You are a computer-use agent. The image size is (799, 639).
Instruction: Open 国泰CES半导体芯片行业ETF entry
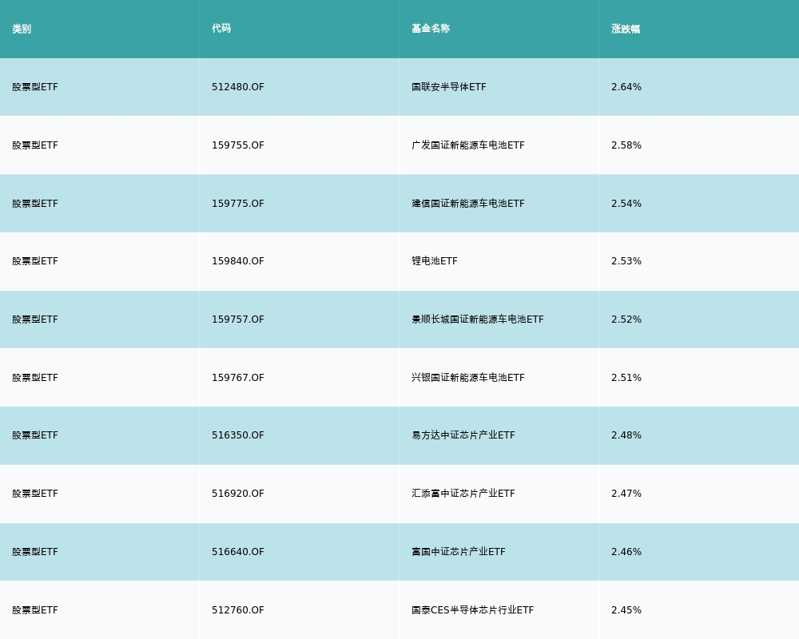pyautogui.click(x=473, y=610)
